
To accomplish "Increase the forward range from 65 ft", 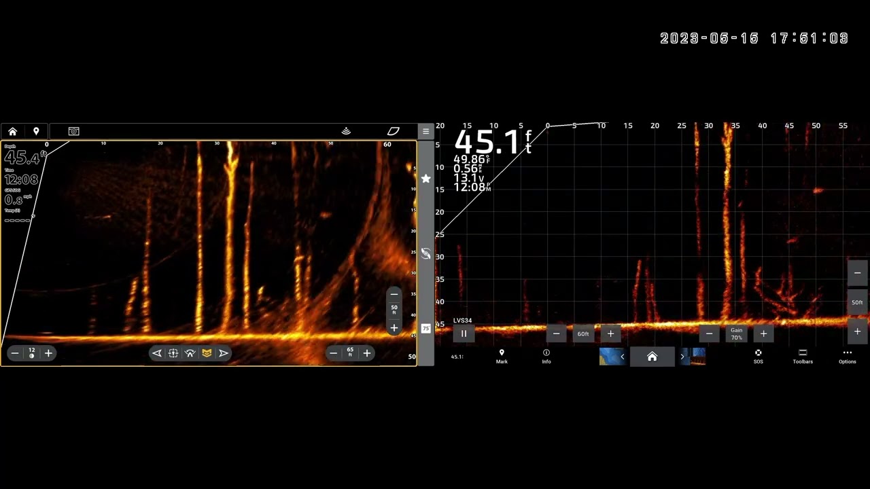I will click(367, 353).
